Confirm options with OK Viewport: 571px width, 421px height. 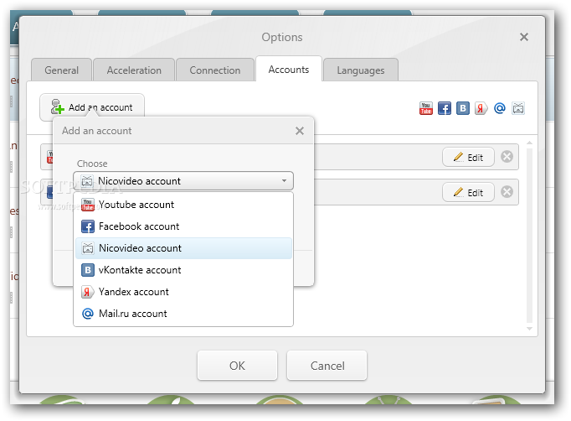pos(238,366)
